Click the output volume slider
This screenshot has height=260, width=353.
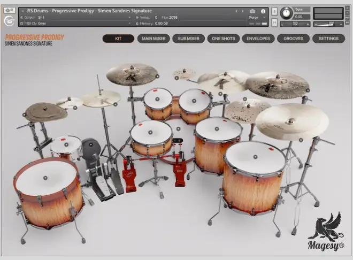pyautogui.click(x=328, y=24)
